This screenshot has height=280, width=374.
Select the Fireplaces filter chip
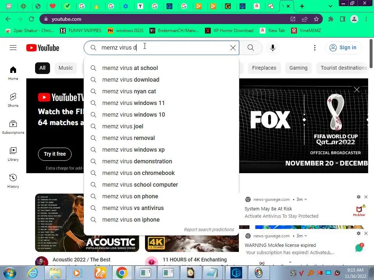(x=264, y=68)
